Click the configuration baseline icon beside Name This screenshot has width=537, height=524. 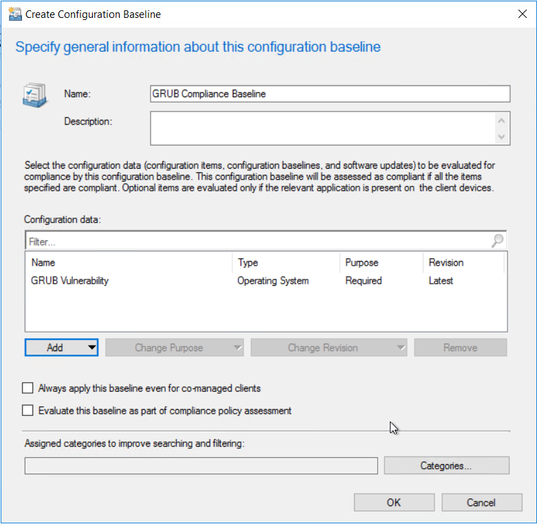34,95
